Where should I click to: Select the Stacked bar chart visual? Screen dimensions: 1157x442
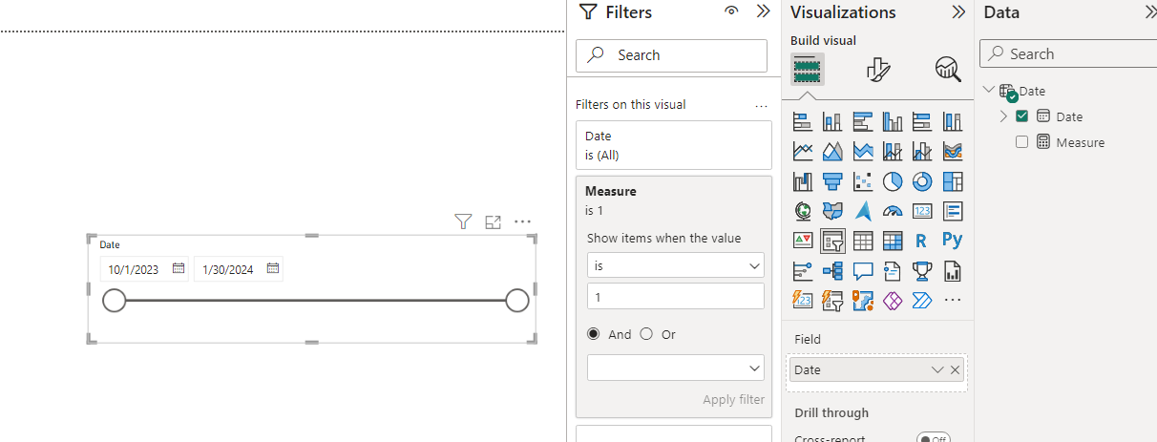click(803, 121)
